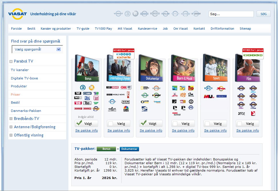Check Vælg for the Film package
This screenshot has width=278, height=191.
[x=240, y=124]
